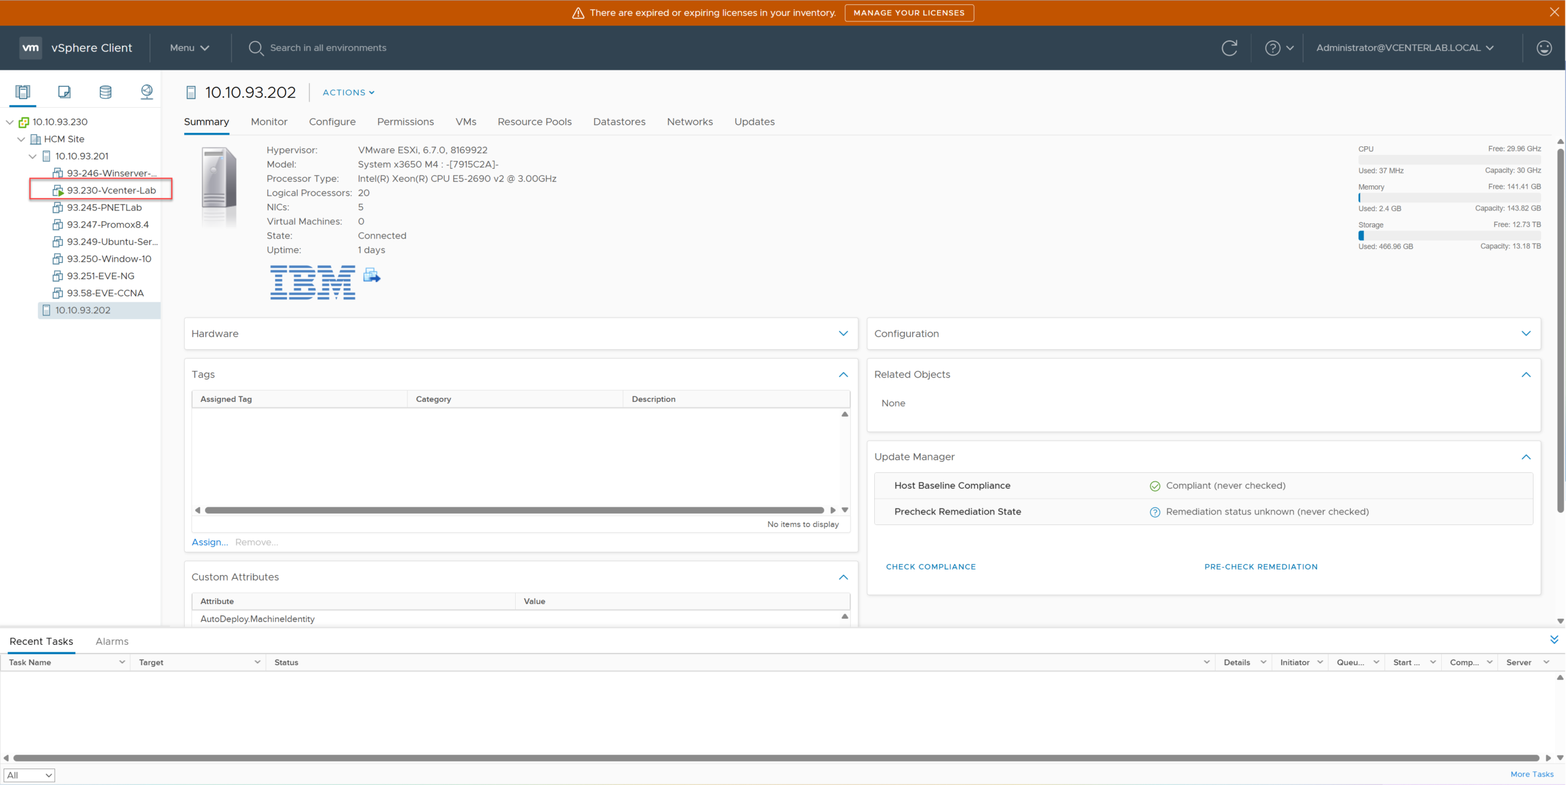Open Hosts and Clusters inventory view icon

point(23,92)
